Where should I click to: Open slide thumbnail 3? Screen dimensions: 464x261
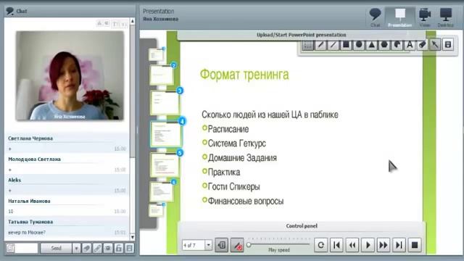(165, 102)
